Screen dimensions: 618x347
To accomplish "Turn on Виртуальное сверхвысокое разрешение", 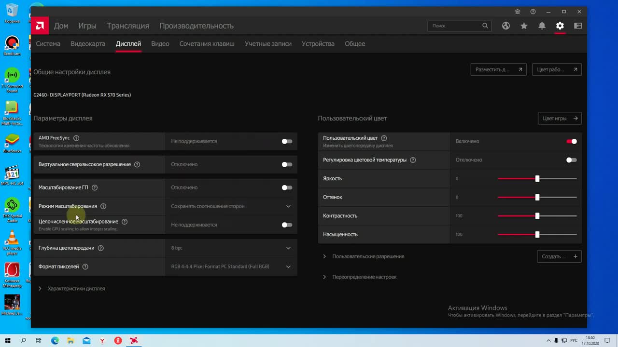I will click(x=286, y=164).
